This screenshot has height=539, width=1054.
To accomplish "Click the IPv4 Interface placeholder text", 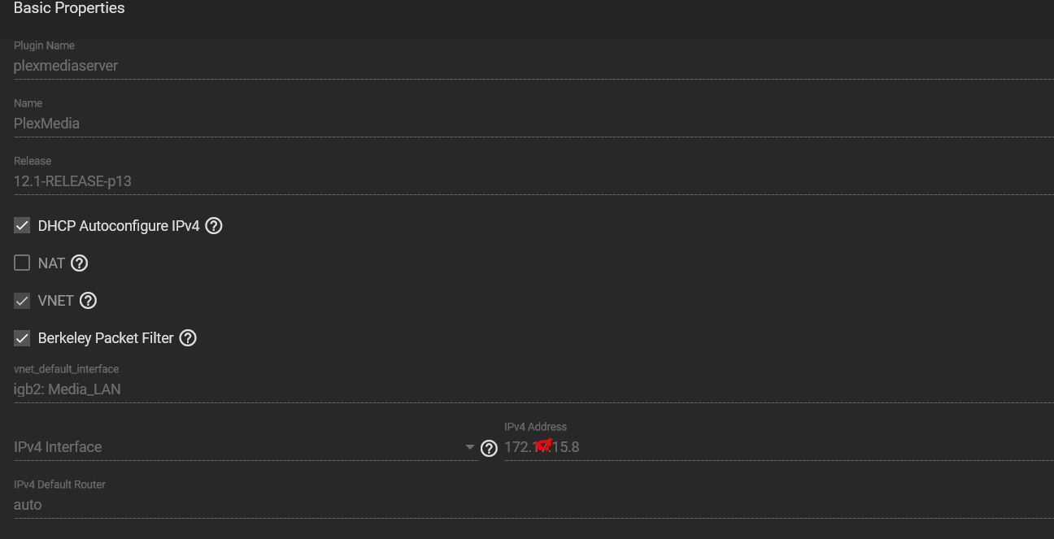I will [x=58, y=447].
